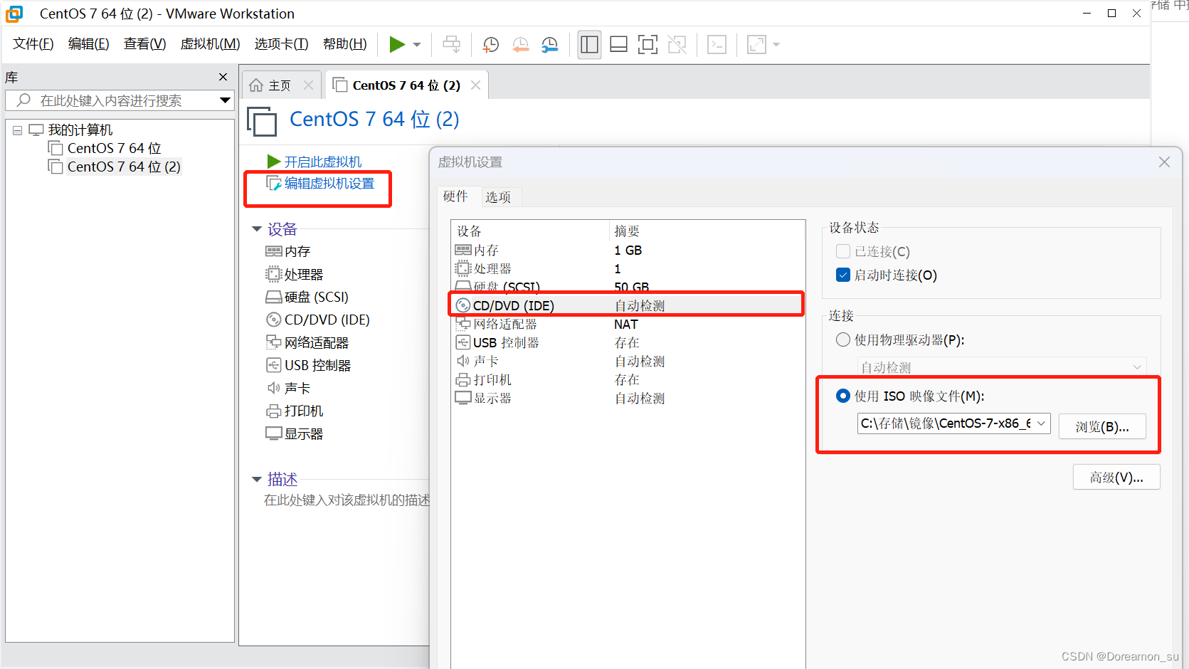Open the library search dropdown arrow
Screen dimensions: 1189x669
point(225,100)
